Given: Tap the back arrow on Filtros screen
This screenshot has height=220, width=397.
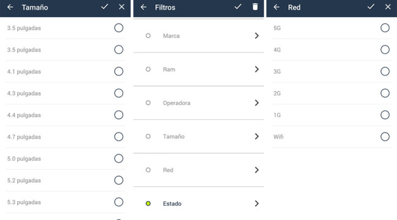Looking at the screenshot, I should pyautogui.click(x=144, y=7).
